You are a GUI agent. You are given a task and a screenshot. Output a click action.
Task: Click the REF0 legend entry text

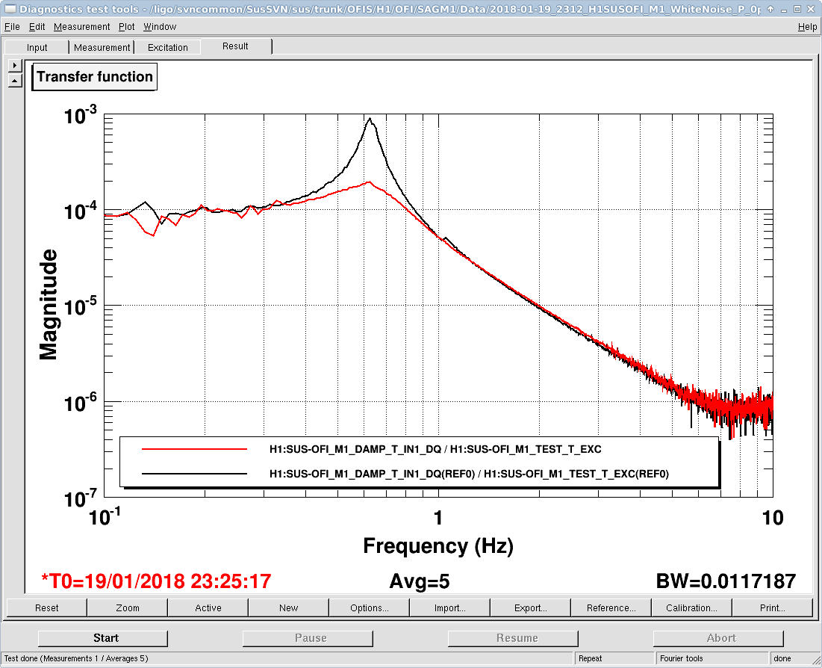pyautogui.click(x=469, y=474)
